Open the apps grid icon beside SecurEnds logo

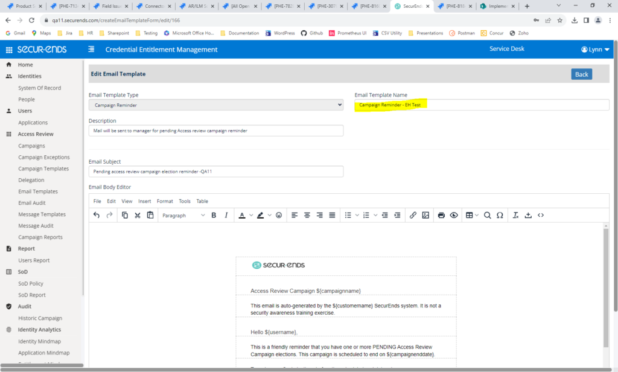tap(9, 50)
